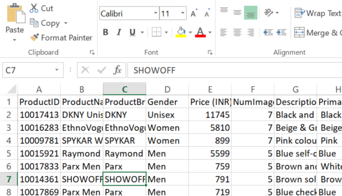
Task: Apply cell borders button
Action: (156, 32)
